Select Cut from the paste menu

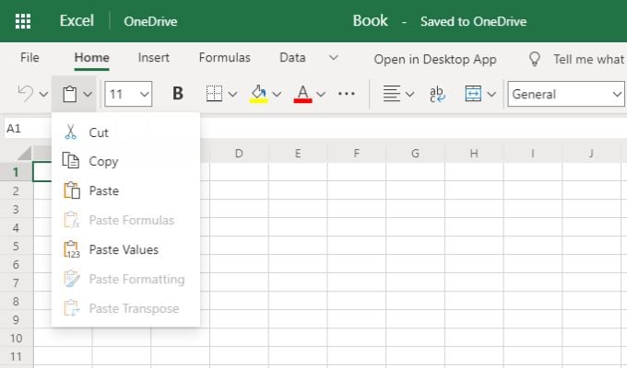pos(99,132)
